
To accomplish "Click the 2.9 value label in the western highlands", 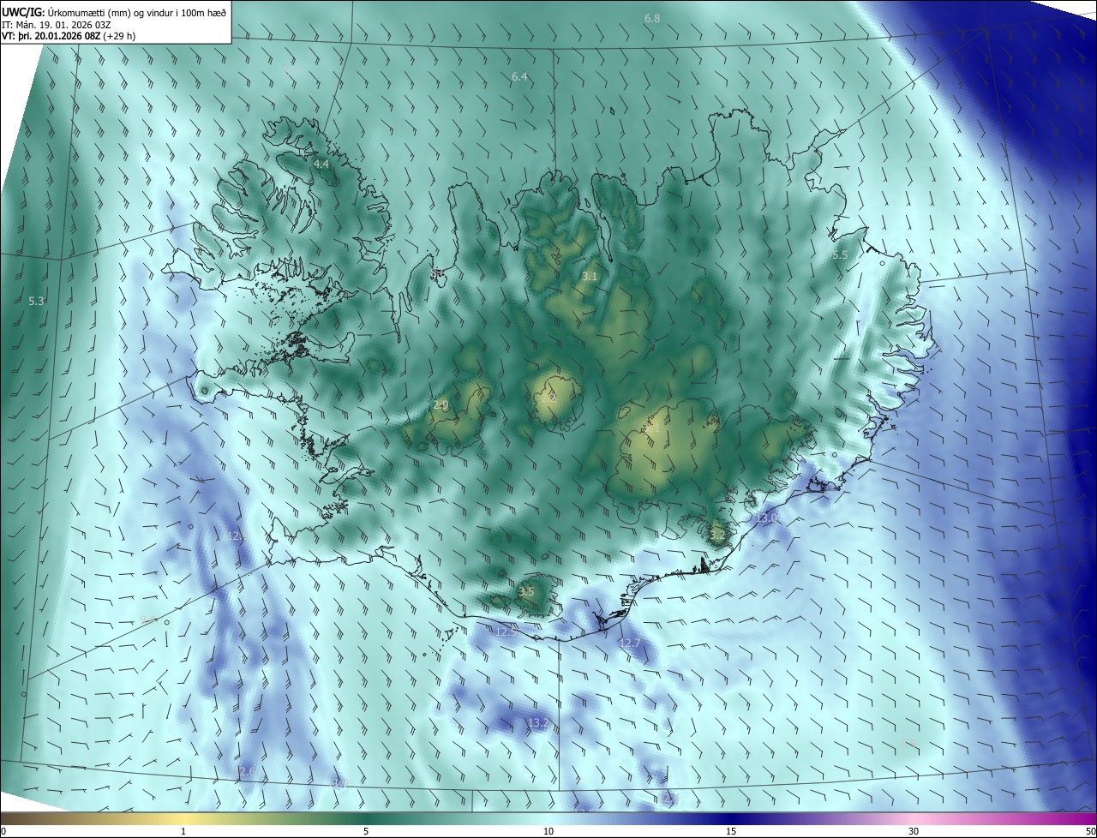I will (x=441, y=405).
